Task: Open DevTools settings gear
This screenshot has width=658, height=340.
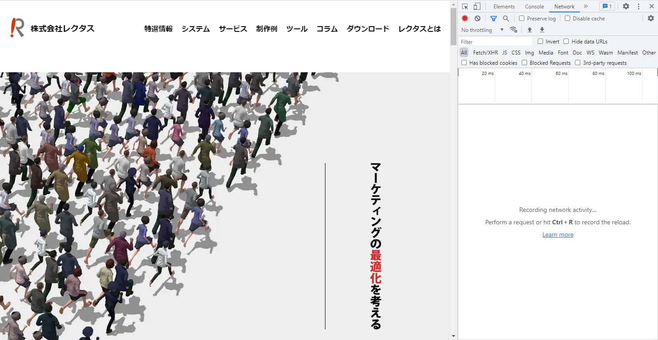Action: (626, 6)
